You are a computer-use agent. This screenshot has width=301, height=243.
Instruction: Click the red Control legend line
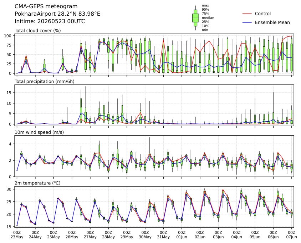click(x=247, y=14)
